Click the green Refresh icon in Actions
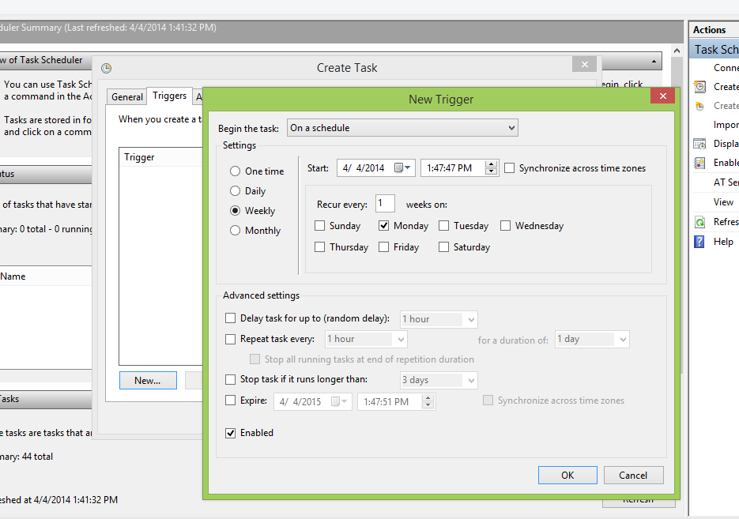This screenshot has width=739, height=519. [699, 222]
